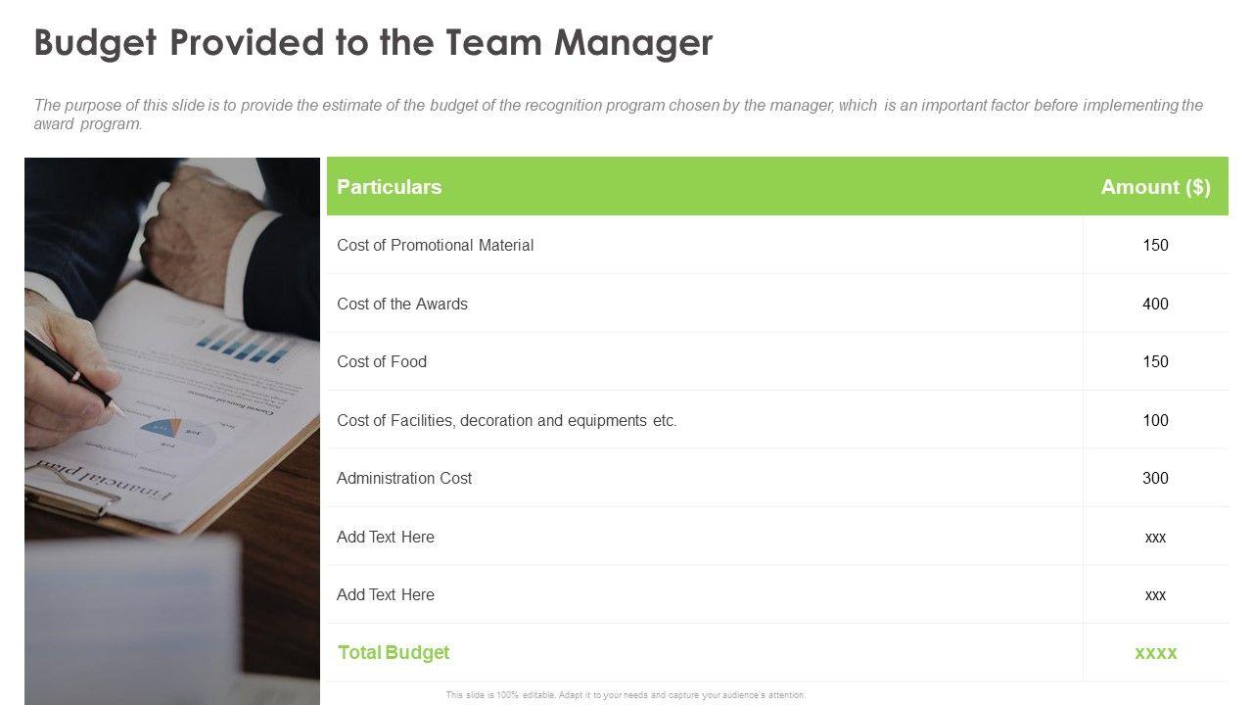Click the "slide is 100% editable" footer note
1253x705 pixels.
pos(626,695)
